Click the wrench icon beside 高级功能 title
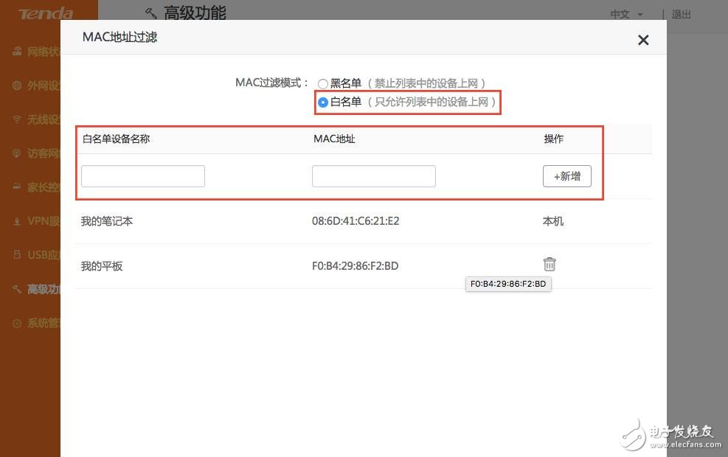 pos(150,13)
